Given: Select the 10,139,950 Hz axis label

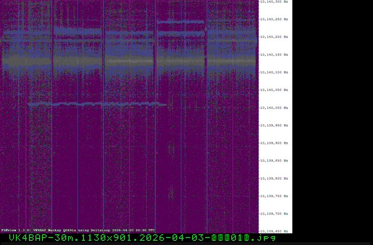Looking at the screenshot, I should (x=274, y=126).
